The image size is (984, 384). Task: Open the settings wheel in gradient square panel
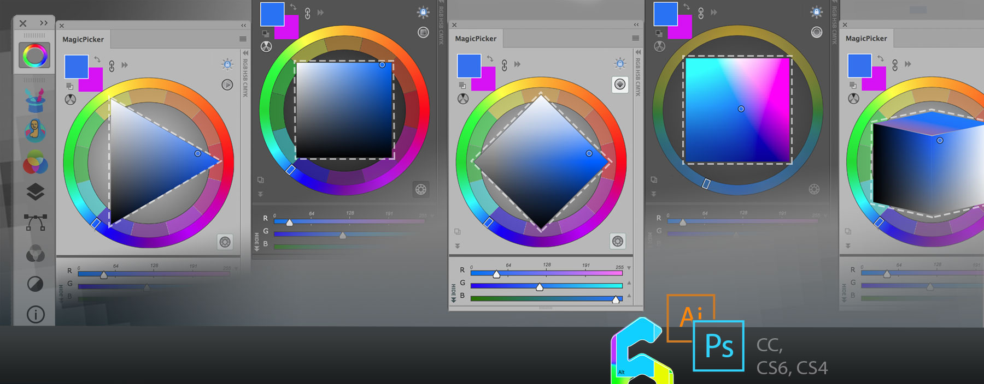814,189
